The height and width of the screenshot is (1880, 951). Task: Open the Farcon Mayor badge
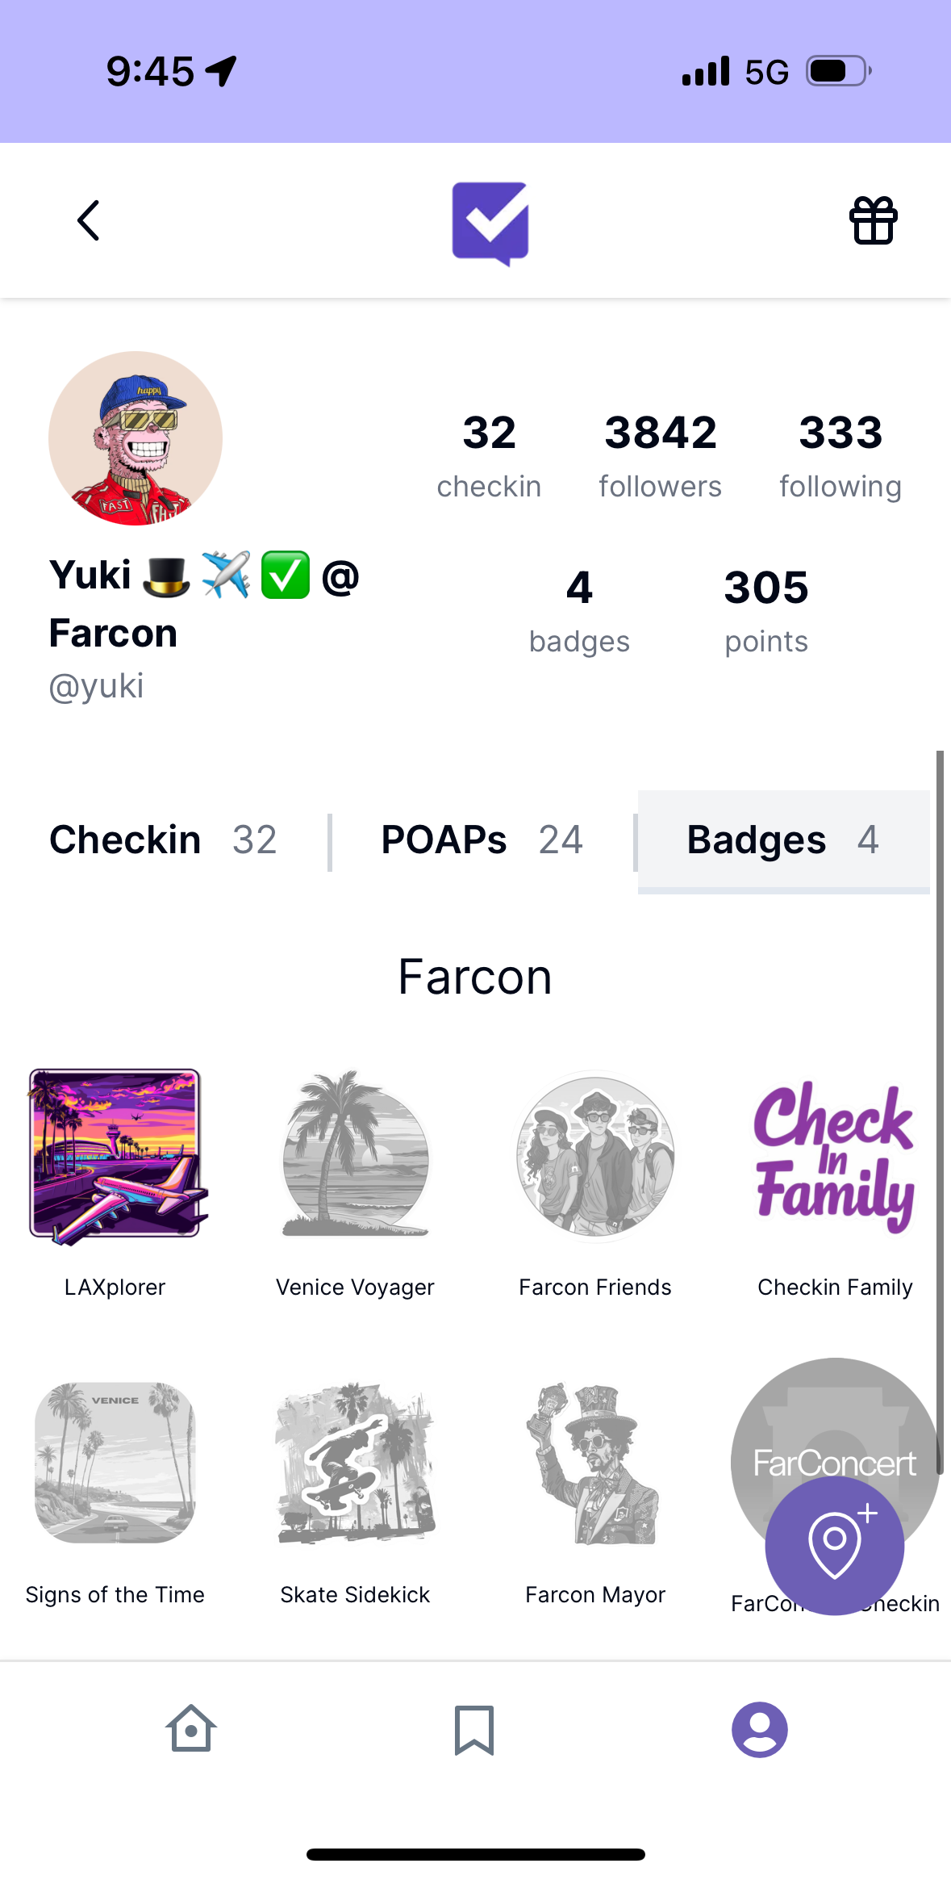[595, 1463]
